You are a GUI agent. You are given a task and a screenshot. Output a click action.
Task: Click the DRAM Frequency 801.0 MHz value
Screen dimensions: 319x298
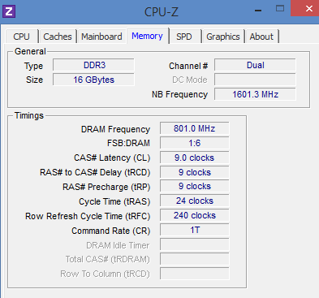tap(195, 128)
